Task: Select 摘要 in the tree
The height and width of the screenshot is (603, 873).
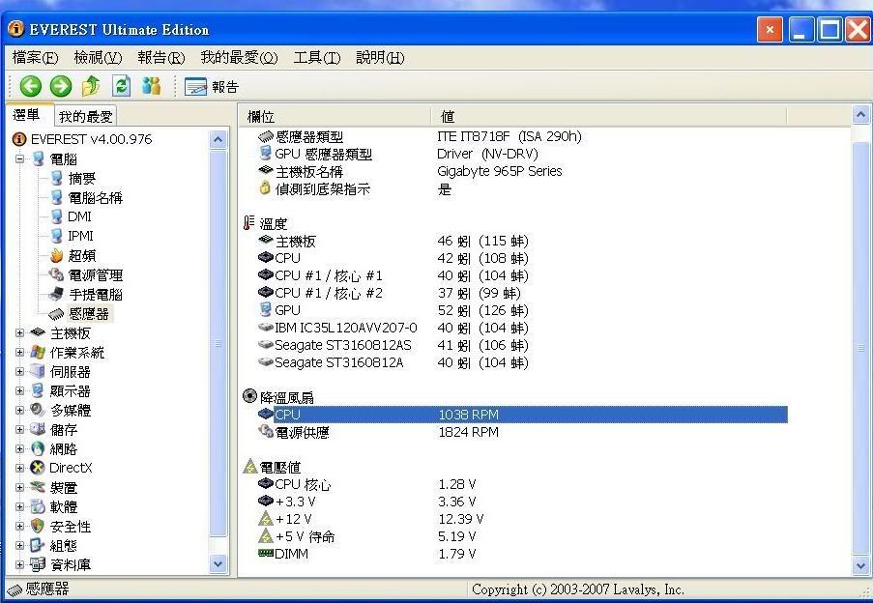Action: click(82, 178)
